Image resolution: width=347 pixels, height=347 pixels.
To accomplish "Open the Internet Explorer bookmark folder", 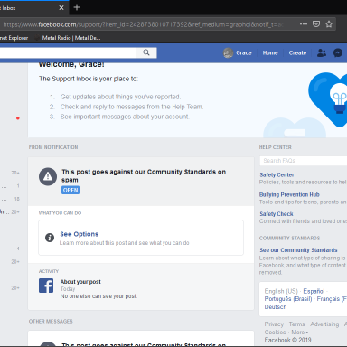I will pos(14,38).
